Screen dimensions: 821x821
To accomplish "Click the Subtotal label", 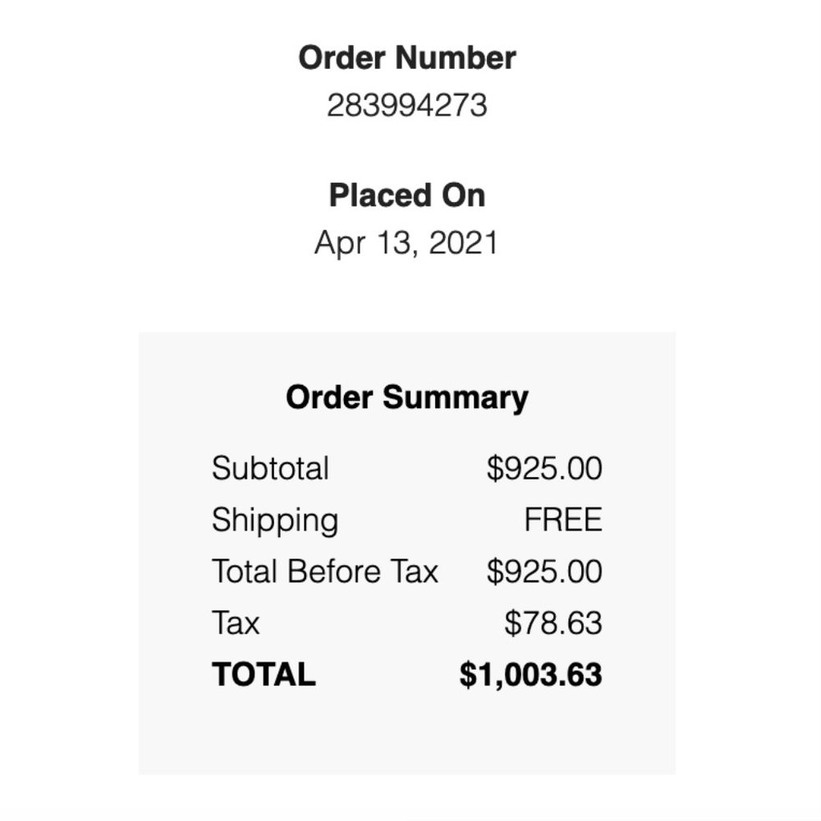I will pos(270,469).
